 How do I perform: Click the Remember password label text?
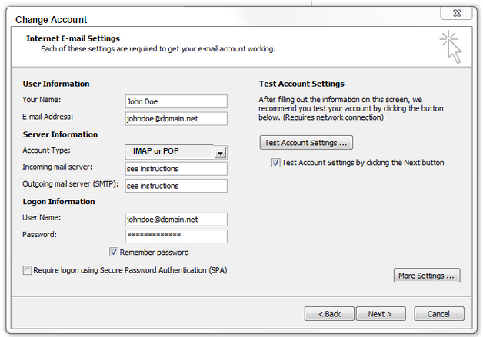[x=154, y=253]
